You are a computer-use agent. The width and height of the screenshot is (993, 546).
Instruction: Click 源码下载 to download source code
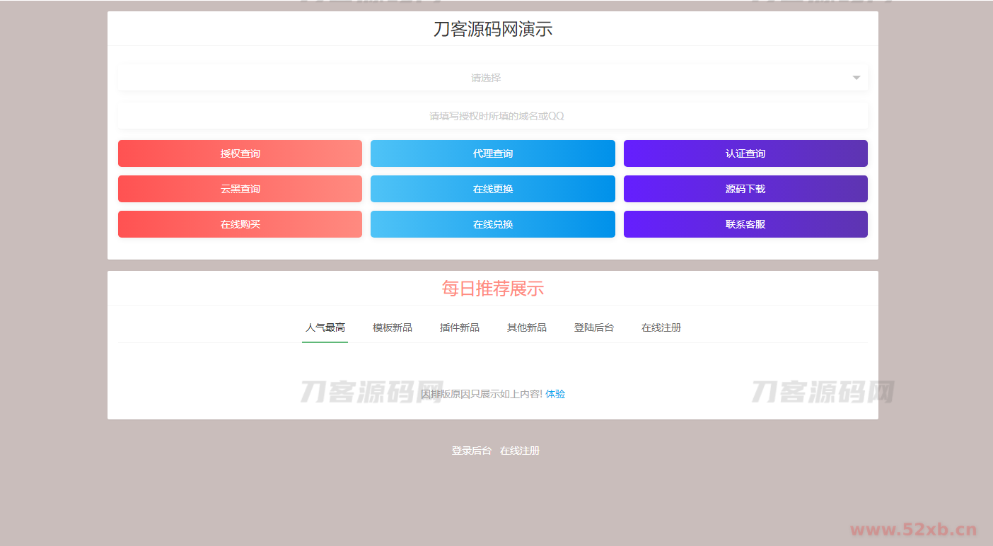click(745, 189)
